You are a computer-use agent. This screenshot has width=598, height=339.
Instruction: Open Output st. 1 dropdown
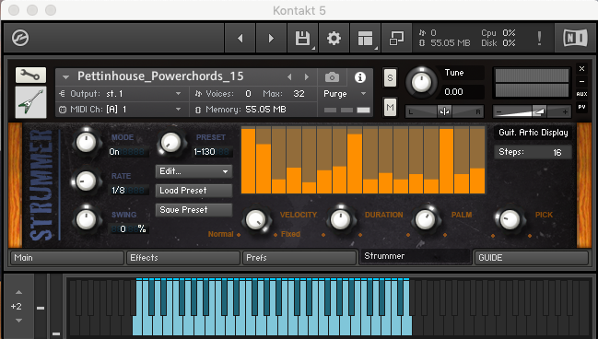pos(122,94)
